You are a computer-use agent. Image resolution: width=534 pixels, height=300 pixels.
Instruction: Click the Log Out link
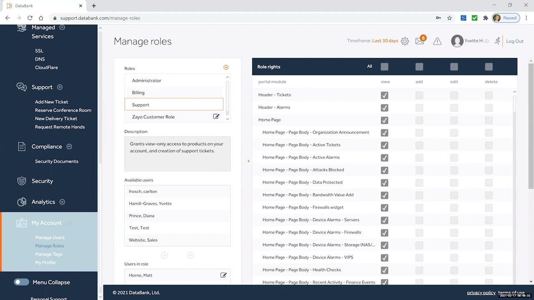tap(515, 41)
